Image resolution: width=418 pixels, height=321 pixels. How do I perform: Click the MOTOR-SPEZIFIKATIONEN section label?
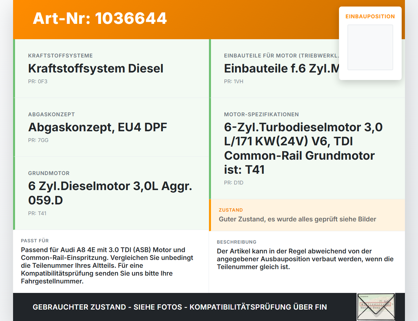click(x=261, y=114)
